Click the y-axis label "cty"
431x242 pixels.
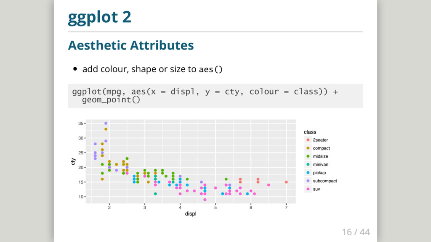[73, 160]
